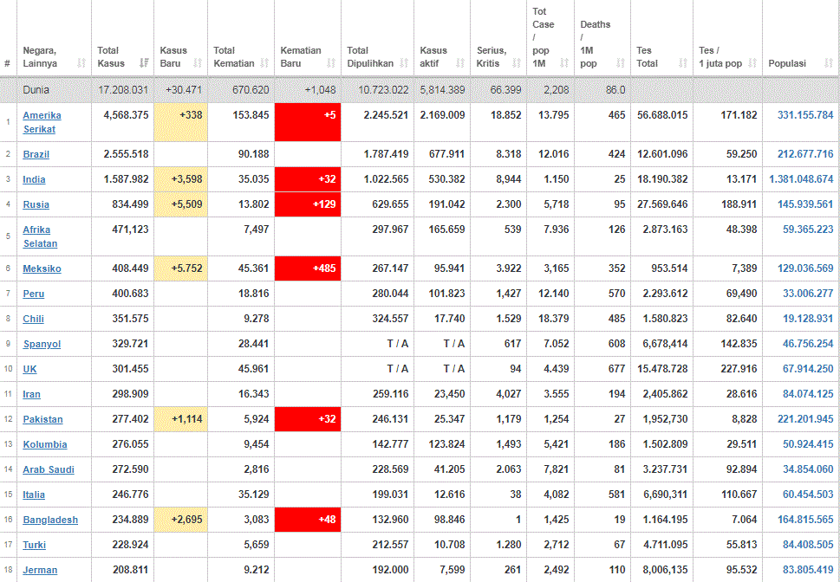Sort by Deaths/1M pop arrows icon

coord(621,63)
